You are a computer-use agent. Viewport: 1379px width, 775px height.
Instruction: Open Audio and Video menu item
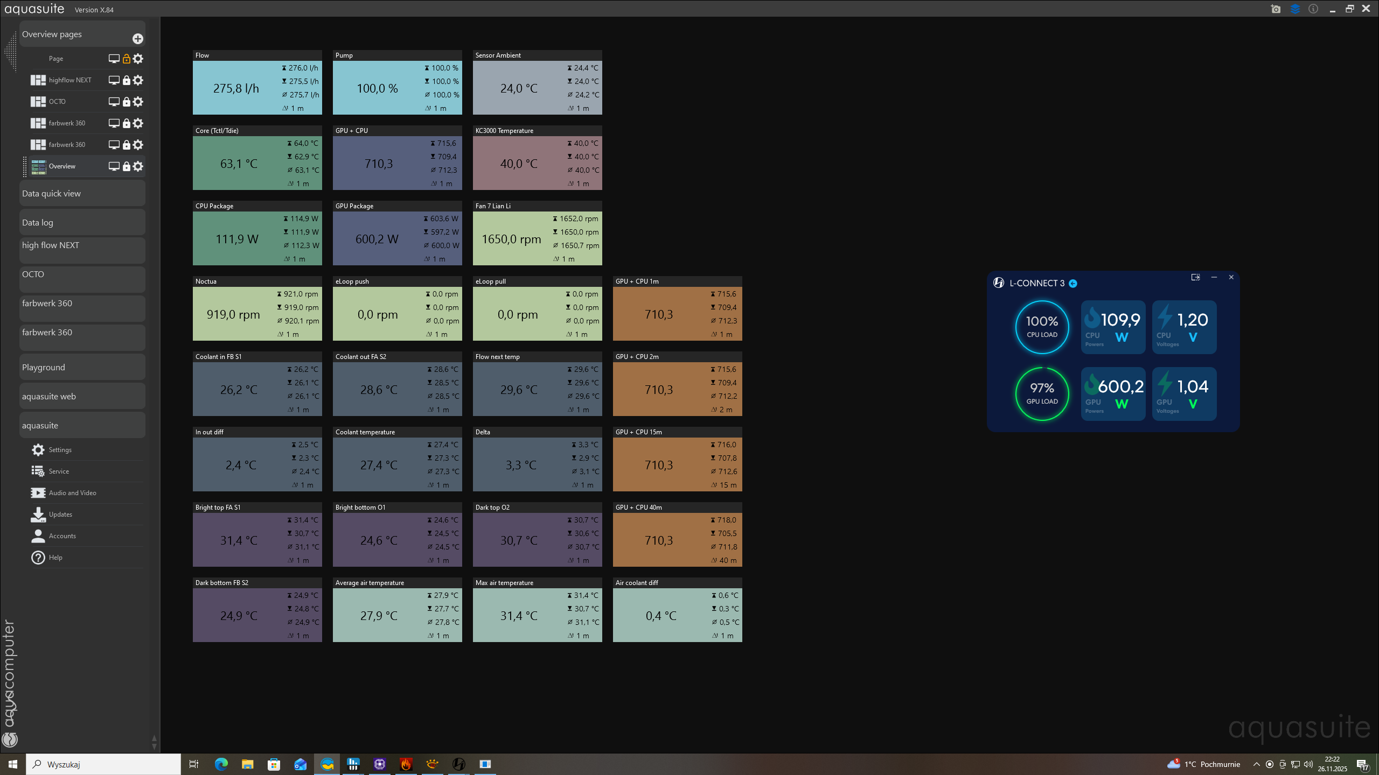[x=72, y=493]
